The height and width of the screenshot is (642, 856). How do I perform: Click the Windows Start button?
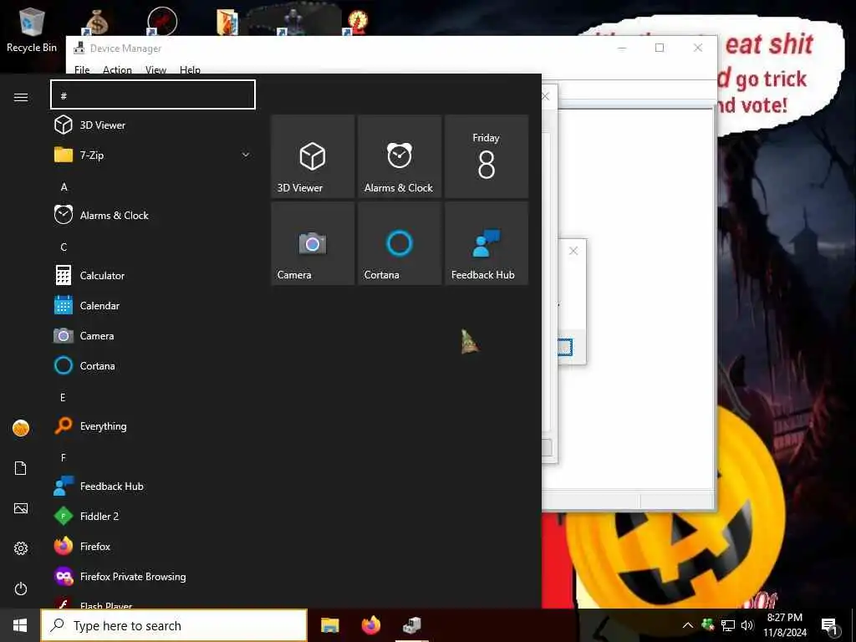tap(20, 625)
